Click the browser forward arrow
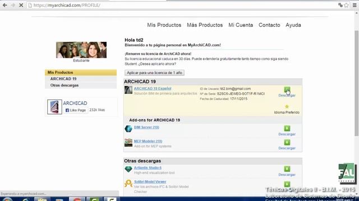Image resolution: width=359 pixels, height=201 pixels. tap(13, 5)
